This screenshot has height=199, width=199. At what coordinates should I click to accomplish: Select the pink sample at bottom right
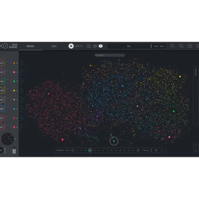169,137
